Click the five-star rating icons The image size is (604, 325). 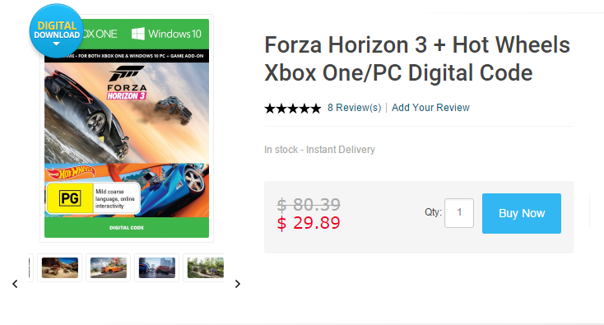point(293,109)
